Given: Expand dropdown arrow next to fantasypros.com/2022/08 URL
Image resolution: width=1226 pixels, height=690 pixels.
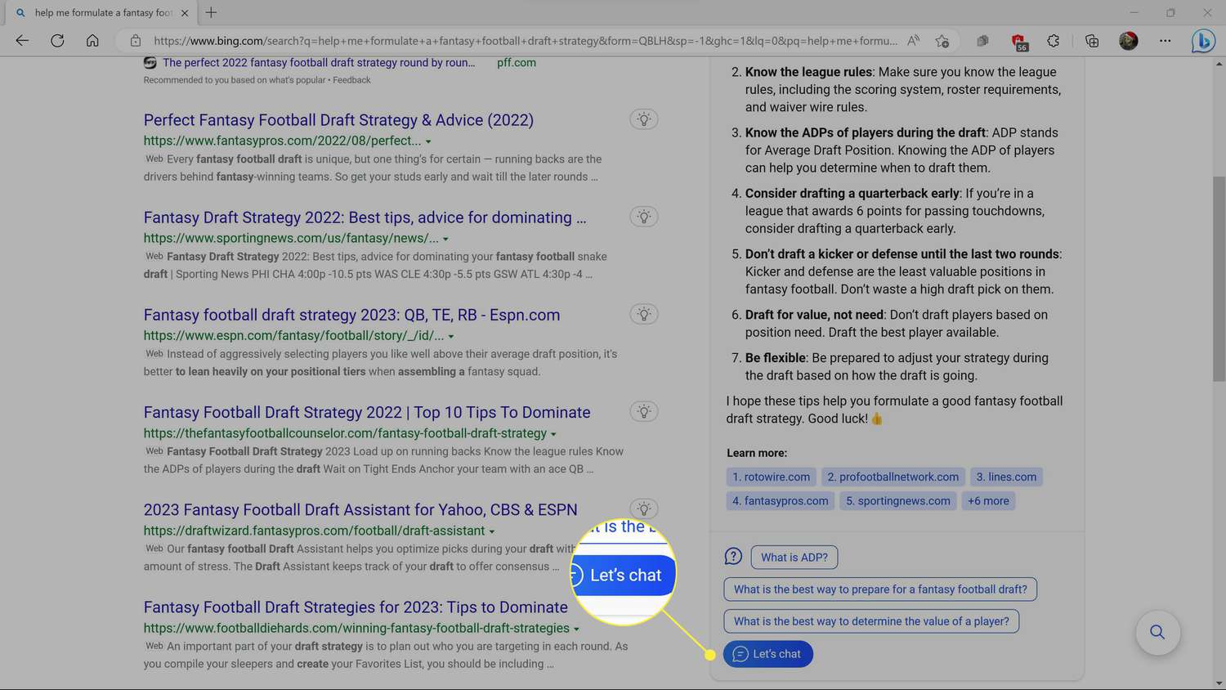Looking at the screenshot, I should (428, 141).
